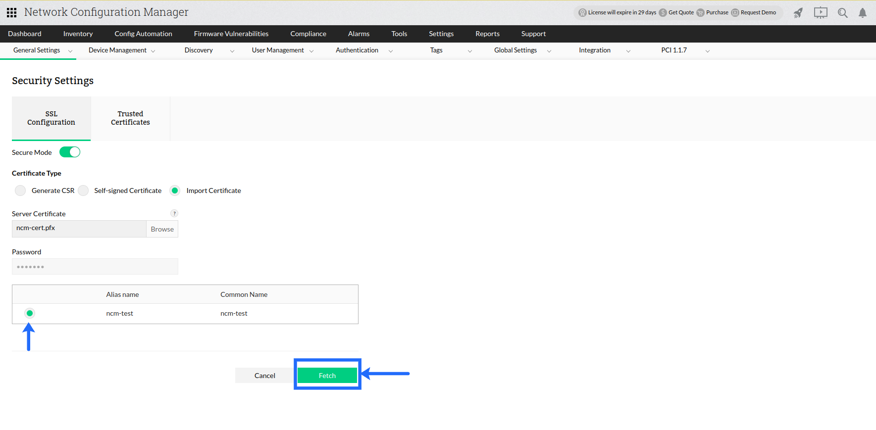
Task: Open the apps grid launcher icon
Action: pyautogui.click(x=12, y=12)
